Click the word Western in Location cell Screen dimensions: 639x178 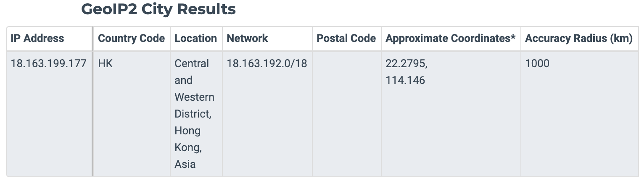(194, 97)
